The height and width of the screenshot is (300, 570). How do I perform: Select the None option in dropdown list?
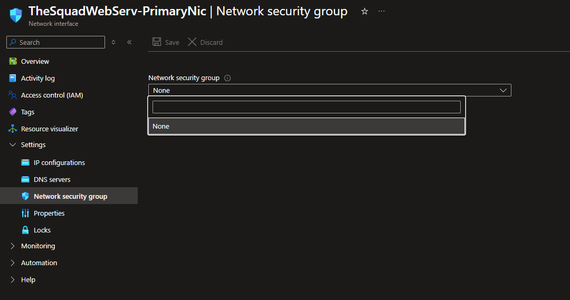[307, 126]
